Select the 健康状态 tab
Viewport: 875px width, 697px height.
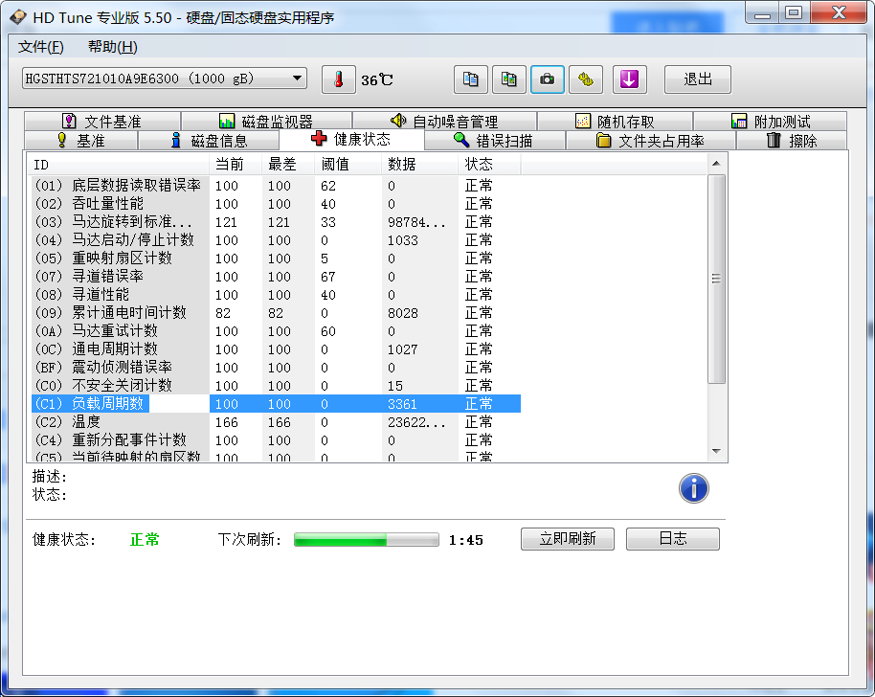[351, 139]
